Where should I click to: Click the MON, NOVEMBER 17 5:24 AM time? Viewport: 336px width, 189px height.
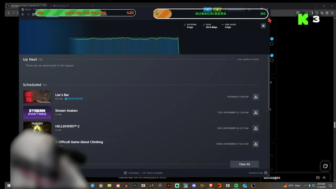coord(232,144)
